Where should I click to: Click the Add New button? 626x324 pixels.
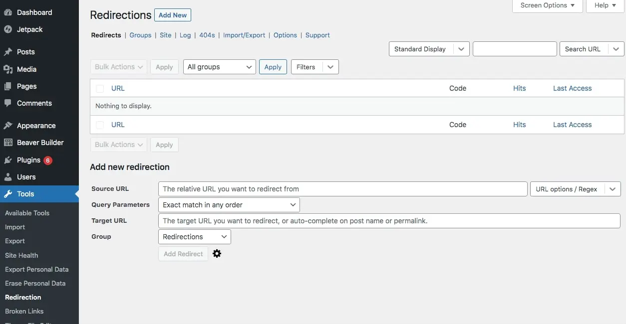(173, 15)
